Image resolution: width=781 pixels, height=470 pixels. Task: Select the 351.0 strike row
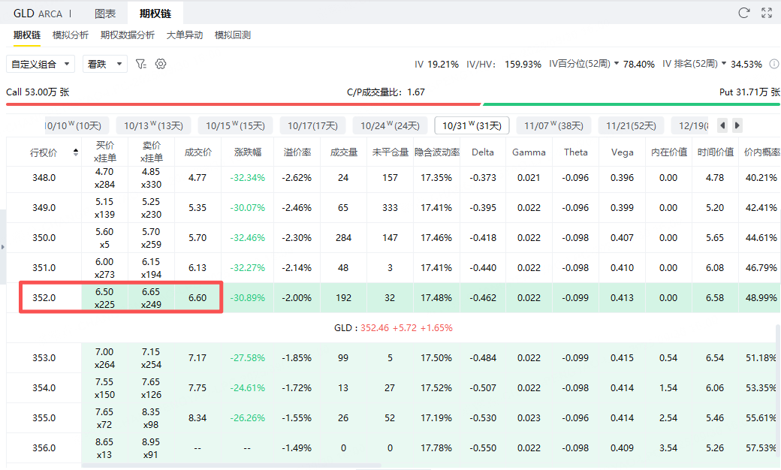tap(394, 268)
